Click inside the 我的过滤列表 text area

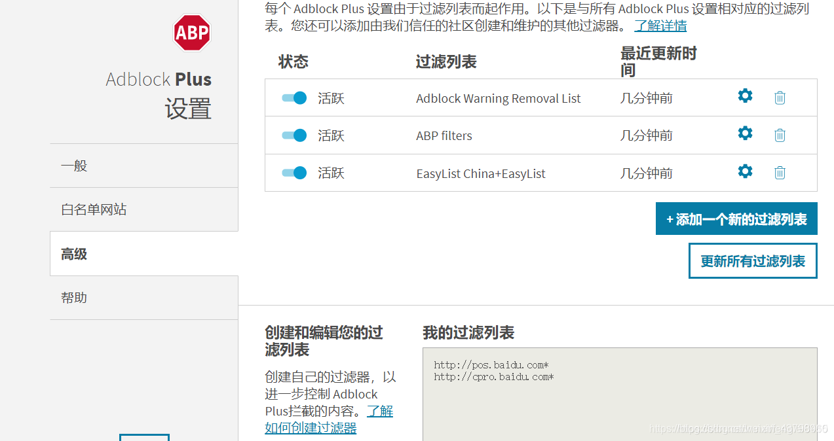point(620,395)
